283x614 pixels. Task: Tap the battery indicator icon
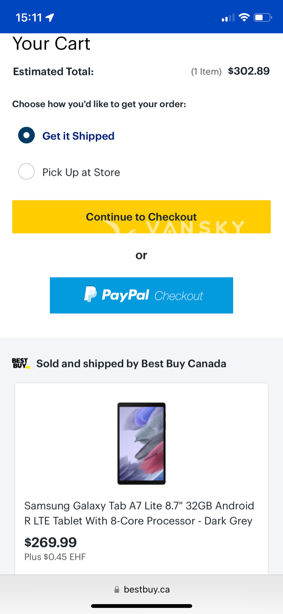(262, 17)
